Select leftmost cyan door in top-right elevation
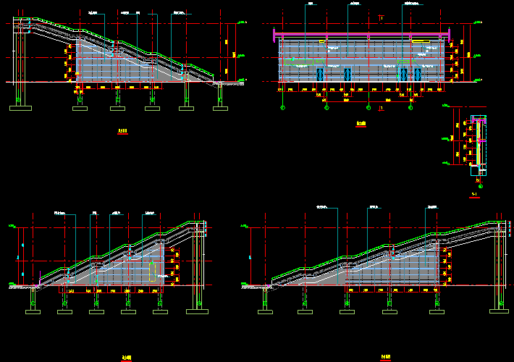This screenshot has height=362, width=514. (319, 74)
